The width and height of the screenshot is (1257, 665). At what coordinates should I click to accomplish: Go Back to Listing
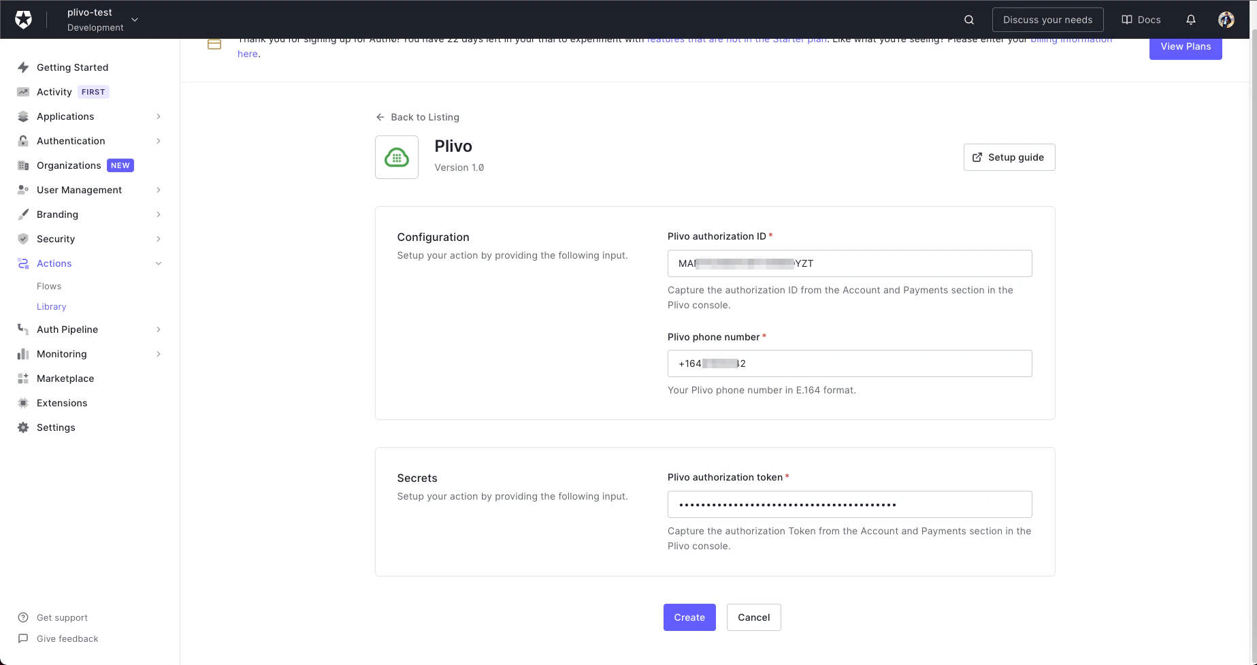click(425, 117)
